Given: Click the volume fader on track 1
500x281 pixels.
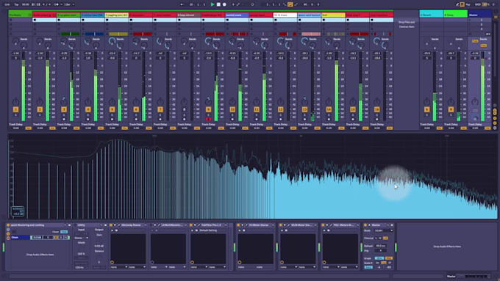Looking at the screenshot, I should 24,86.
